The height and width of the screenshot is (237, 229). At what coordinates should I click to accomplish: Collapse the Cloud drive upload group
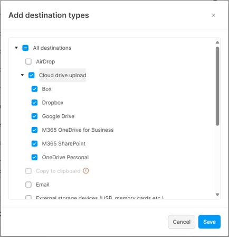pyautogui.click(x=22, y=75)
